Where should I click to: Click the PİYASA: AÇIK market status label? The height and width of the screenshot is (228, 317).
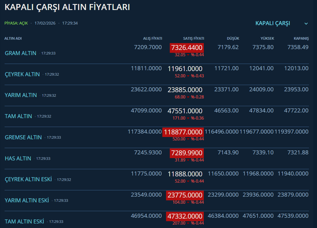point(16,23)
